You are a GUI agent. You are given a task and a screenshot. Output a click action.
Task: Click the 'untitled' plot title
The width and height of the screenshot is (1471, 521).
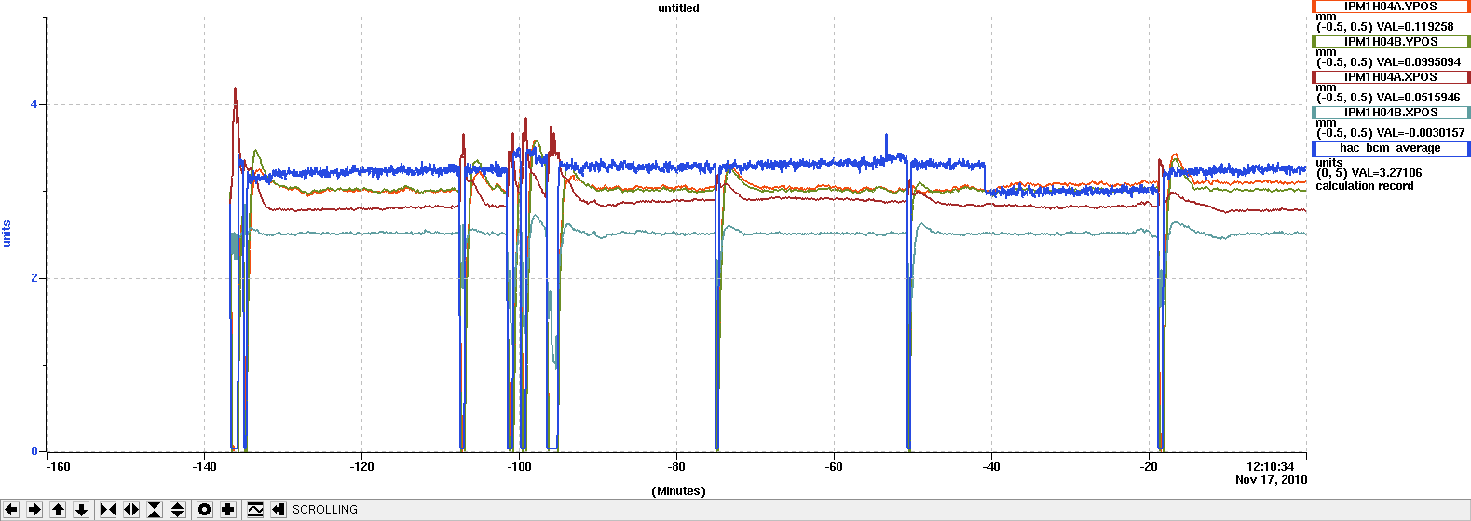678,8
